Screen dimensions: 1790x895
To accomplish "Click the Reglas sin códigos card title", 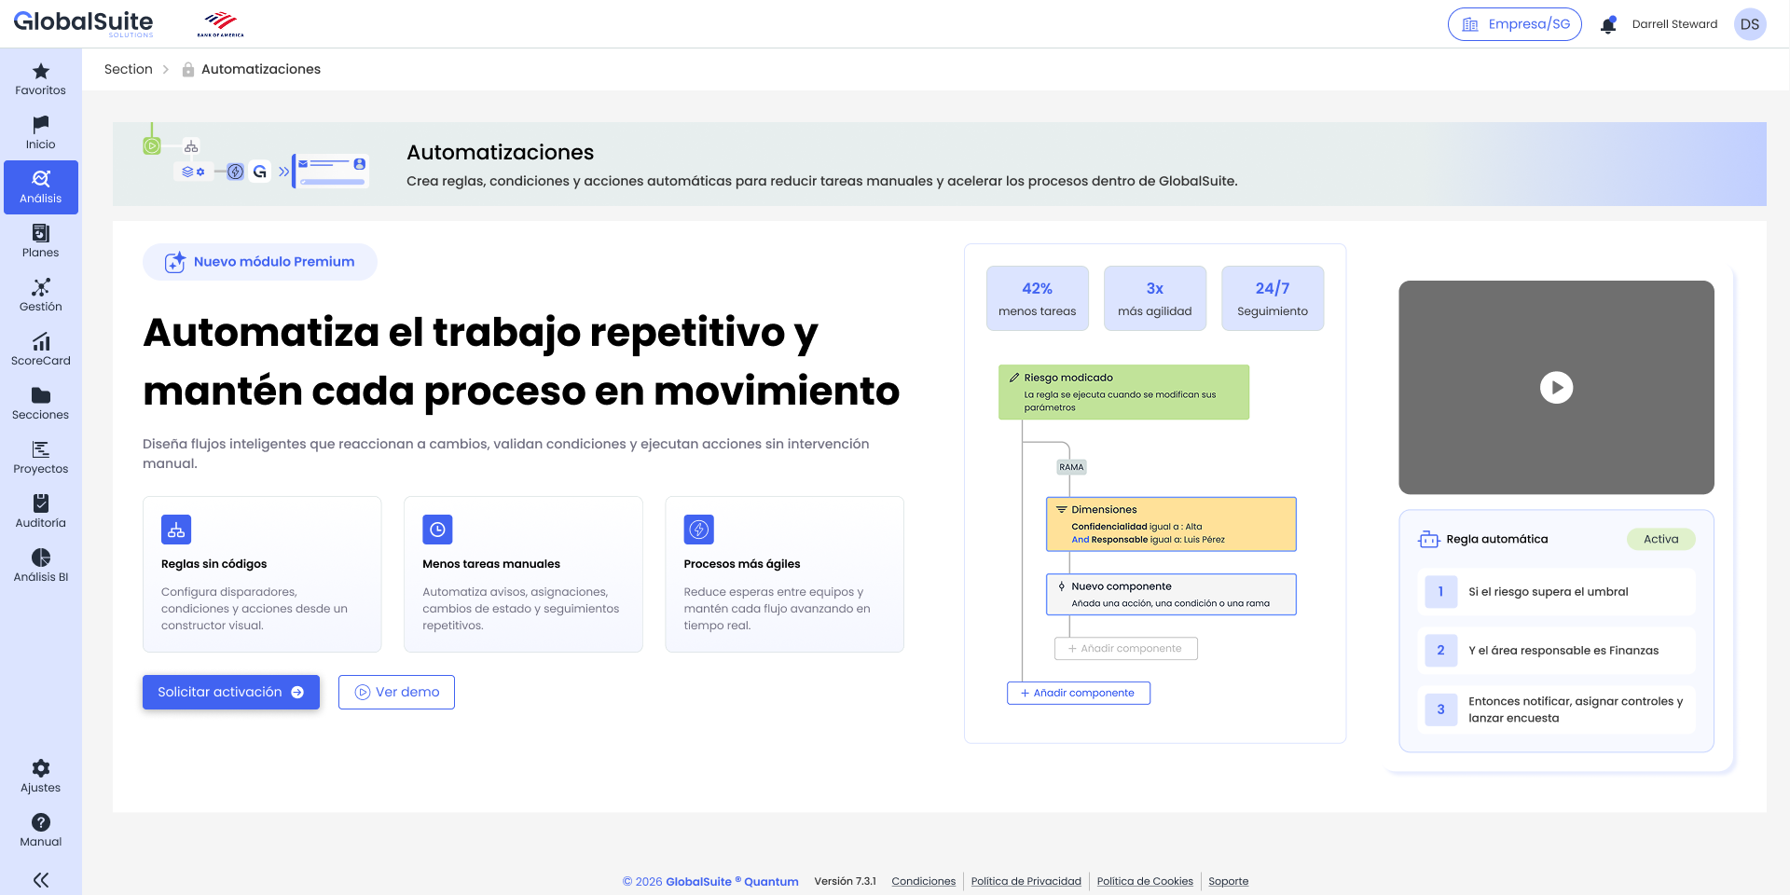I will [x=214, y=564].
